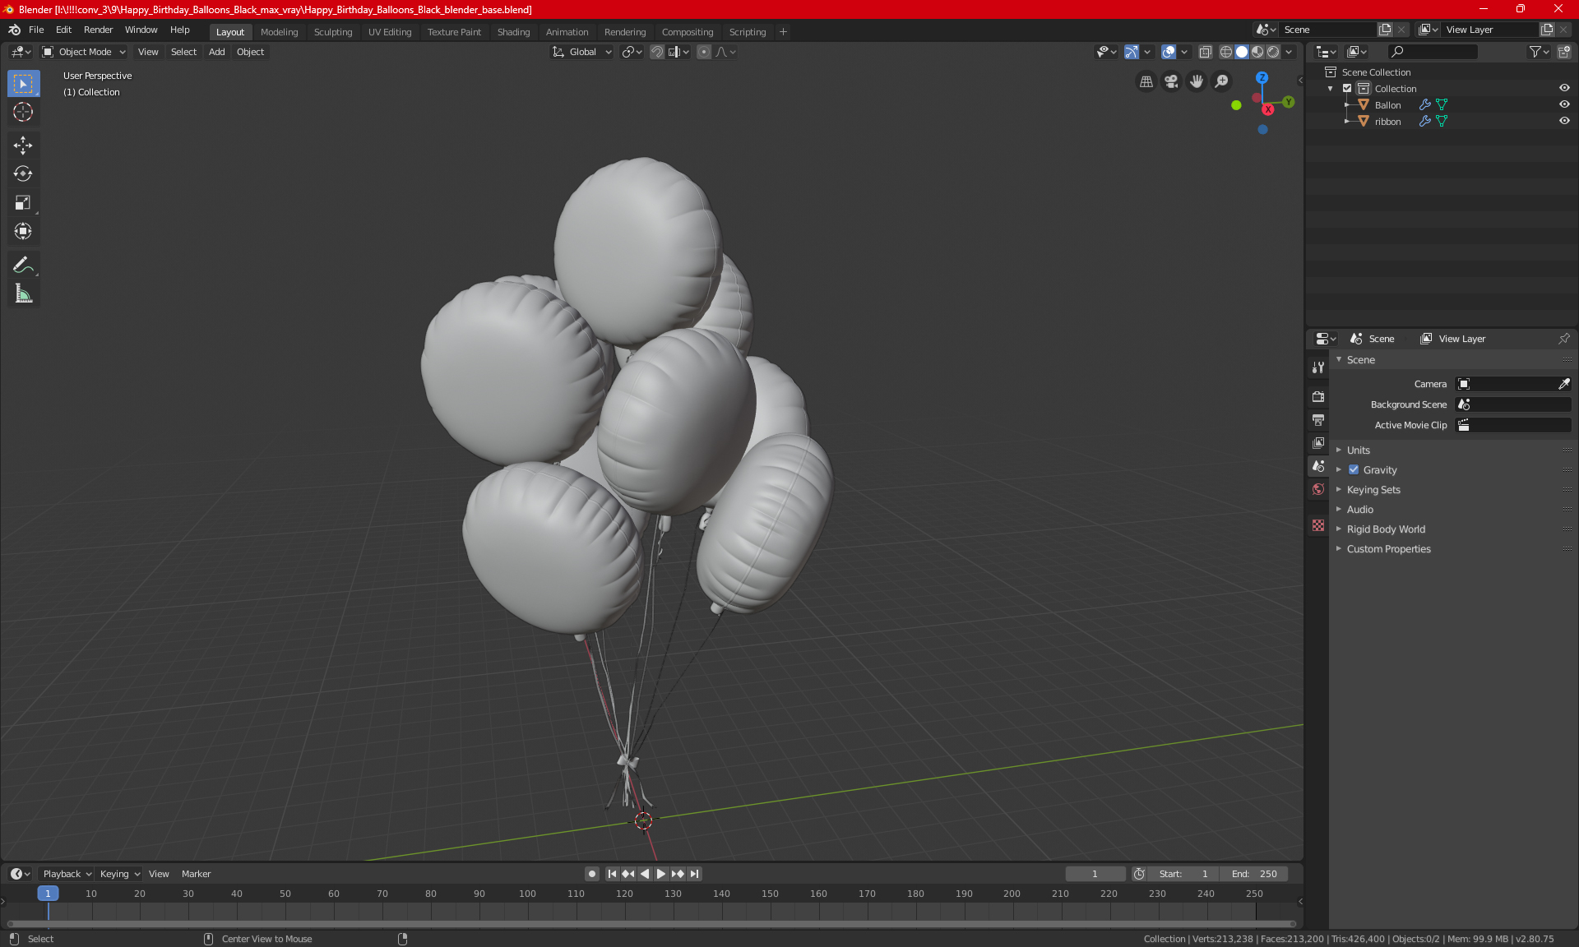Activate the Move tool

point(23,146)
